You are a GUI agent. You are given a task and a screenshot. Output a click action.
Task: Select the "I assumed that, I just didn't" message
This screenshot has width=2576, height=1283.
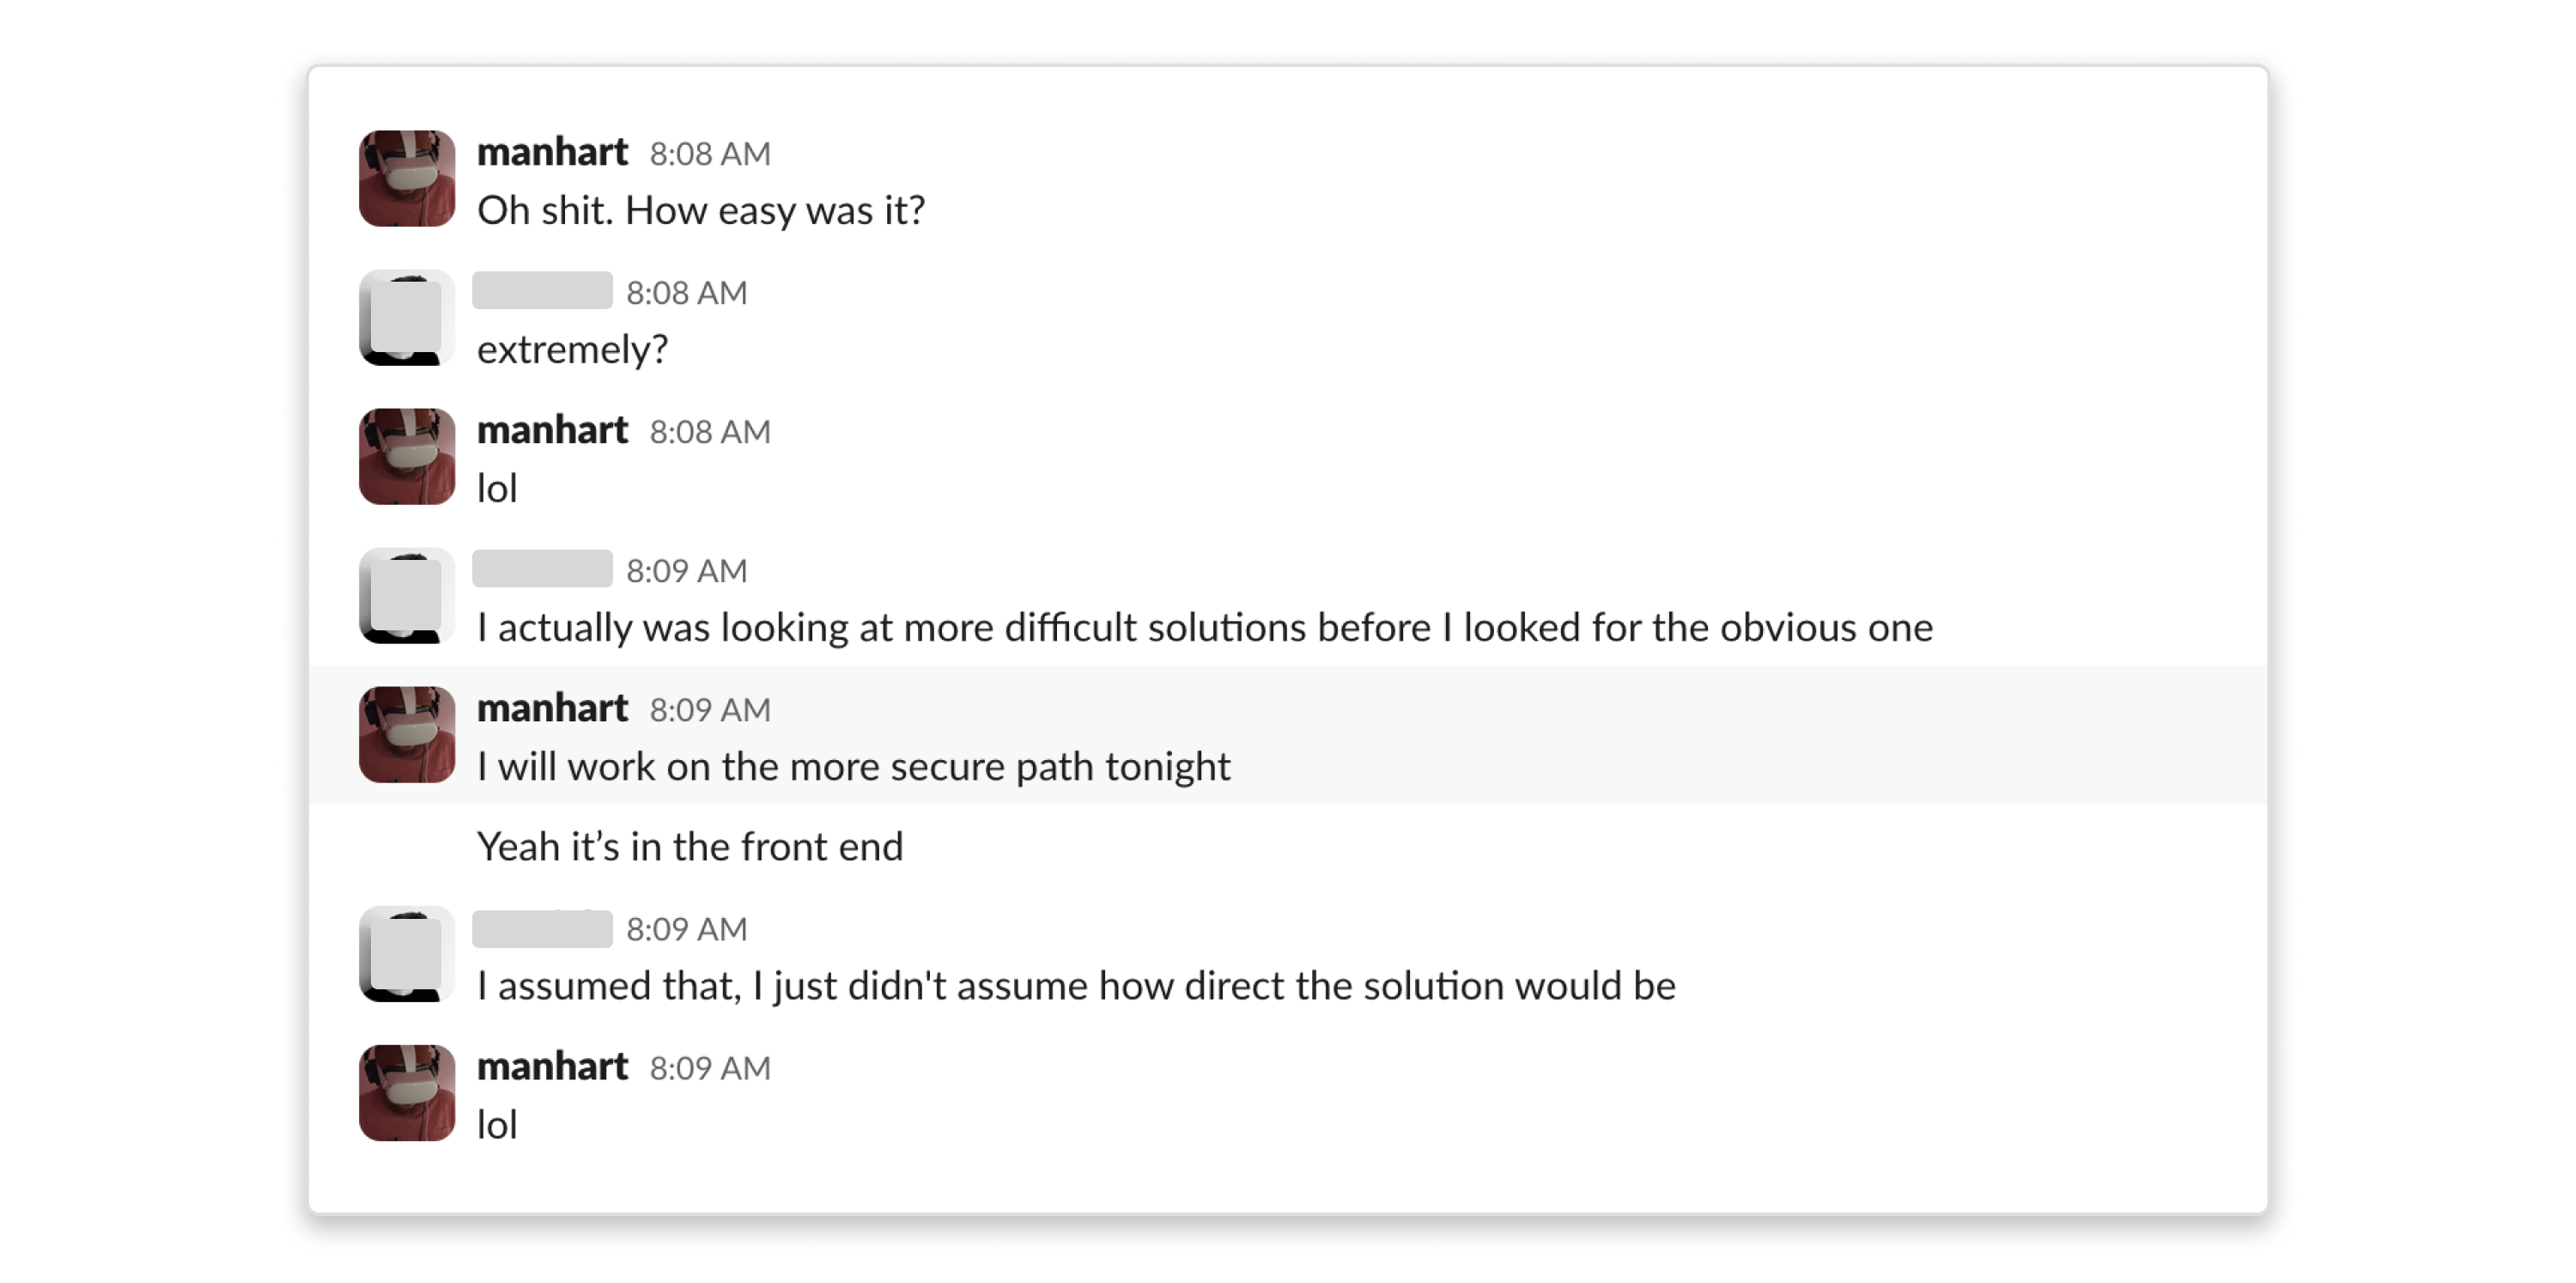tap(1076, 986)
